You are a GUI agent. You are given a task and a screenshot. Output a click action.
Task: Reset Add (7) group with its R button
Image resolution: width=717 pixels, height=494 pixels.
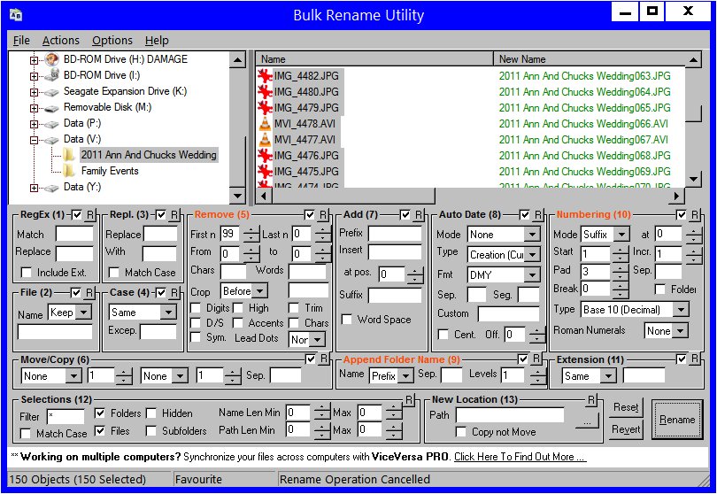tap(419, 214)
